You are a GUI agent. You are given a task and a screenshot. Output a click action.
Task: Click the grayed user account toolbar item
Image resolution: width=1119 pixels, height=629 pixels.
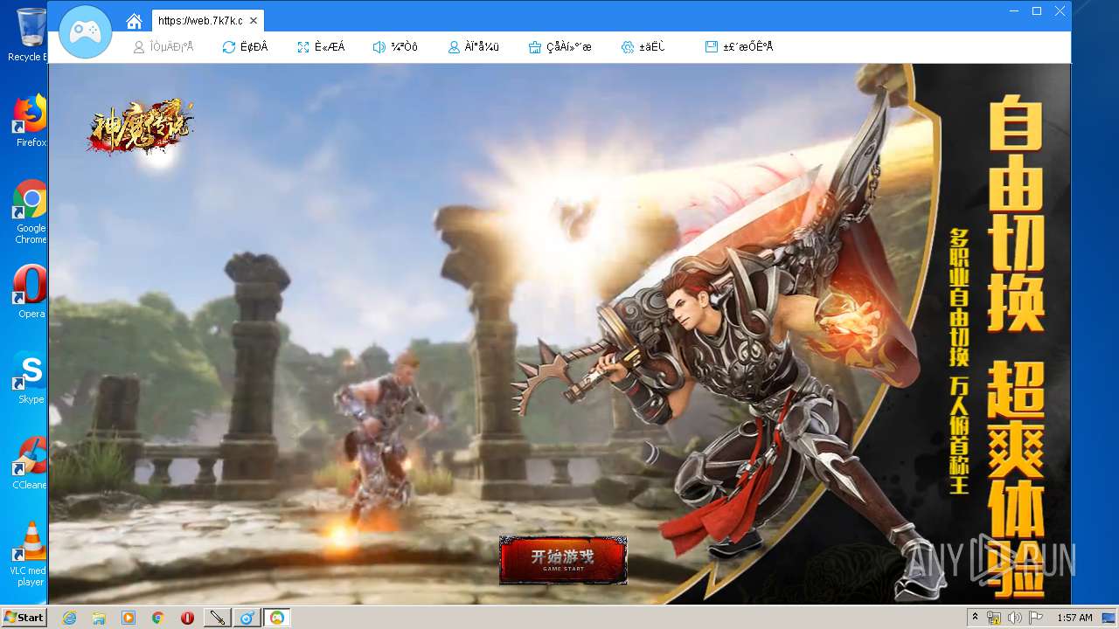[x=163, y=47]
